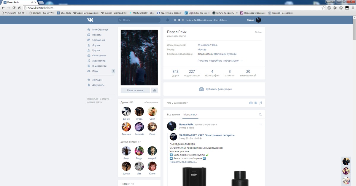Viewport: 356px width, 186px height.
Task: Open page statistics icon next to Редактировать
Action: (154, 90)
